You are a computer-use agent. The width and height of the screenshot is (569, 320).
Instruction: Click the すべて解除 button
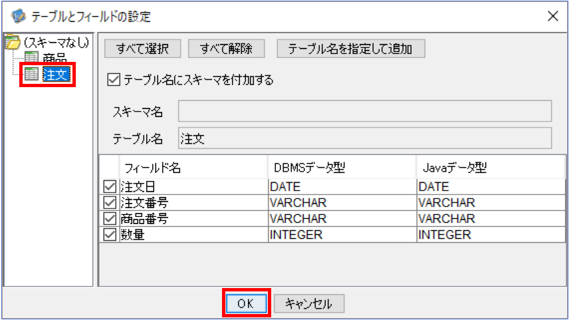point(226,49)
